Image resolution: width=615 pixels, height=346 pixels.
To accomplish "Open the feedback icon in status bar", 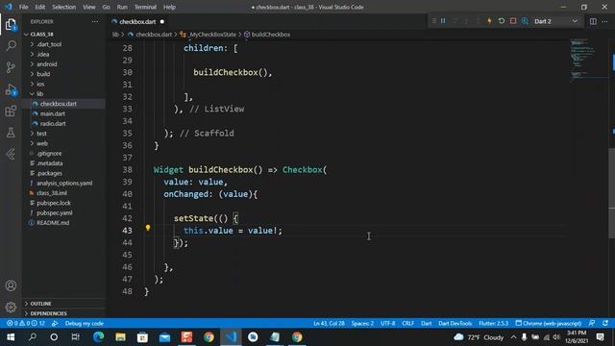I will [592, 323].
